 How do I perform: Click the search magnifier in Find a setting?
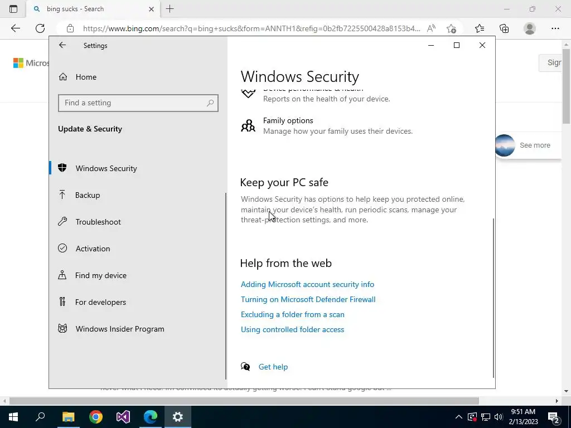[x=210, y=103]
